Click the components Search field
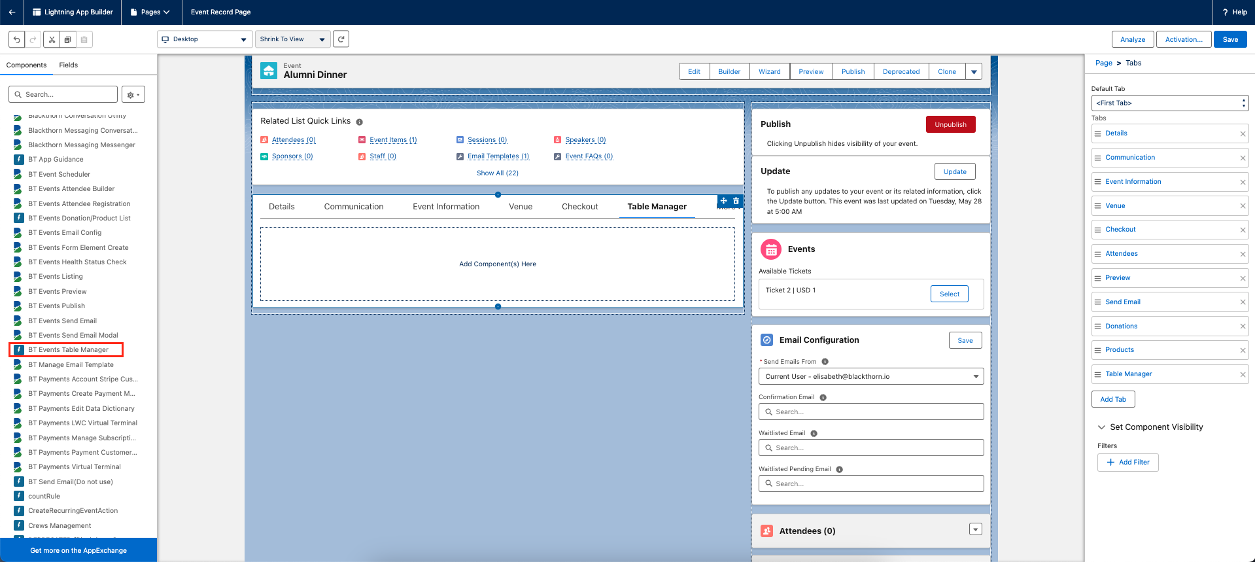The width and height of the screenshot is (1255, 562). click(x=63, y=95)
